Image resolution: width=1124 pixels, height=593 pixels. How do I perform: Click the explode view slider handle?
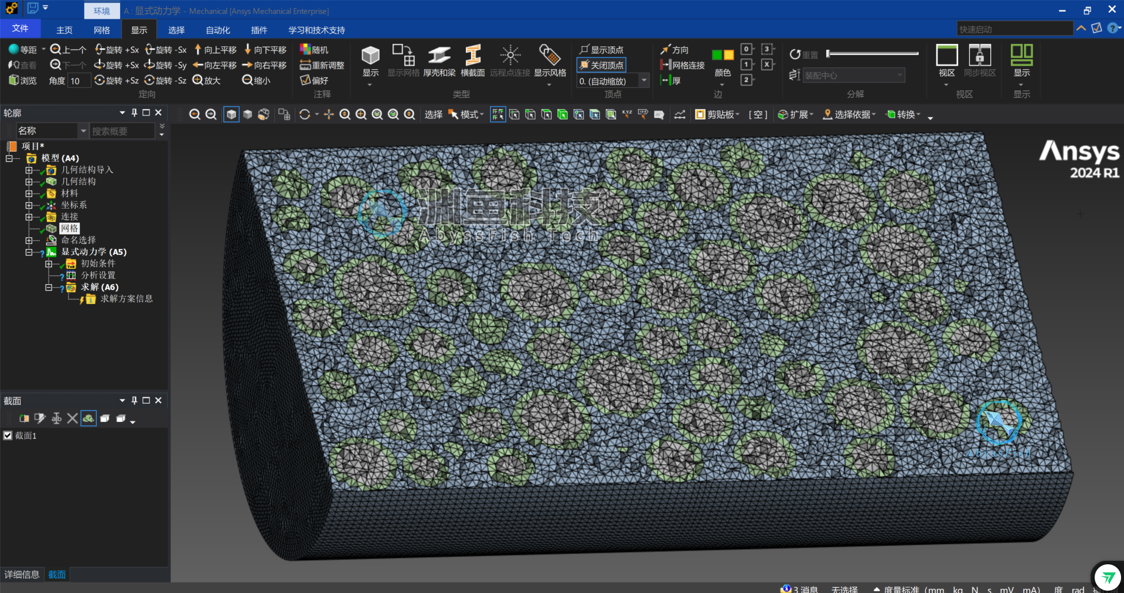point(828,53)
